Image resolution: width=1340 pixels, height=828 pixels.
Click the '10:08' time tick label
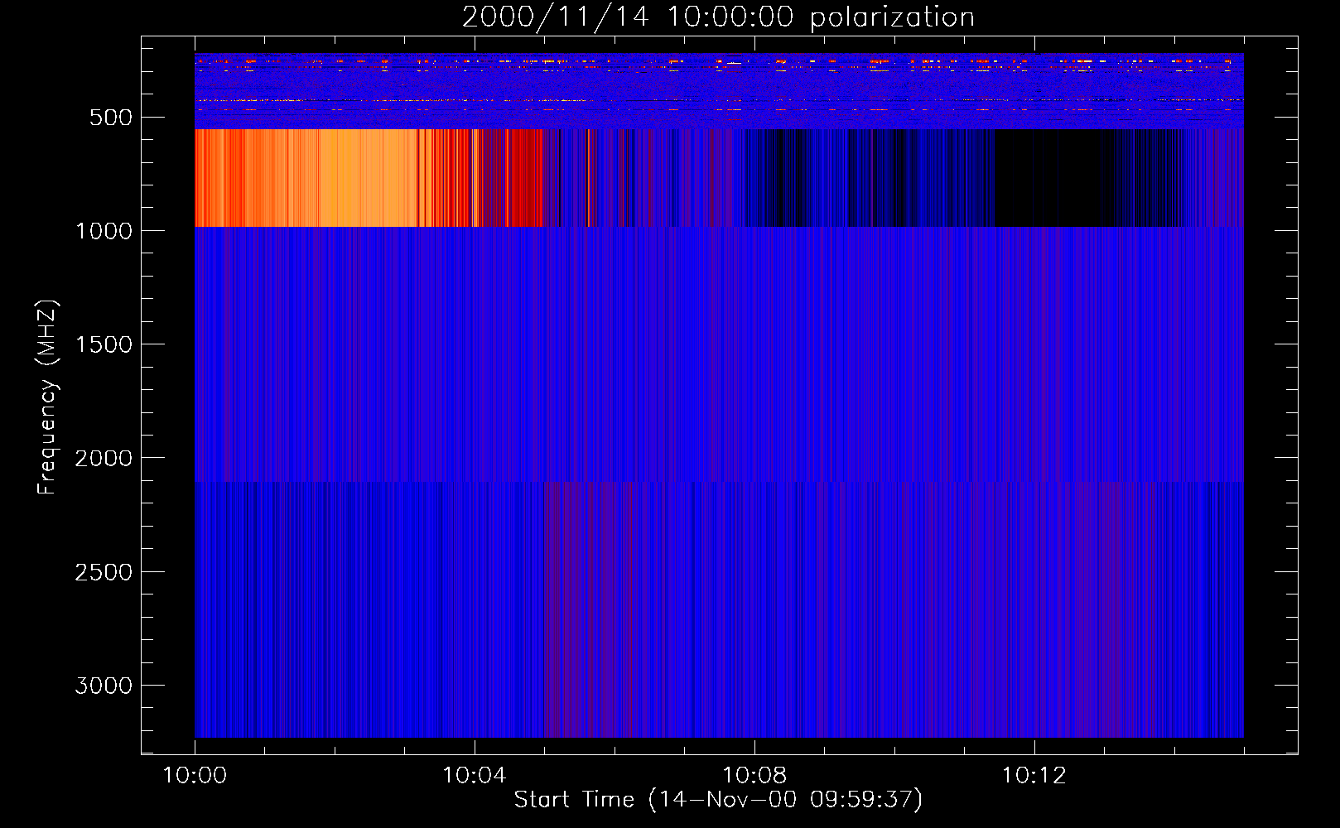(x=754, y=776)
